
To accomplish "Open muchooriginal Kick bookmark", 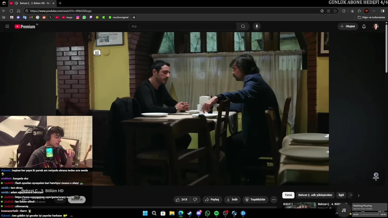I will coord(119,17).
